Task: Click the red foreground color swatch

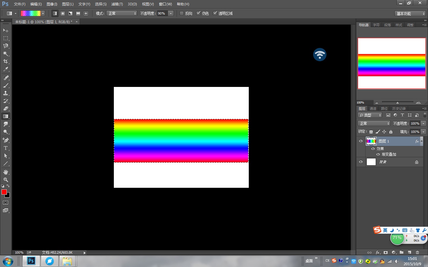Action: click(x=4, y=192)
